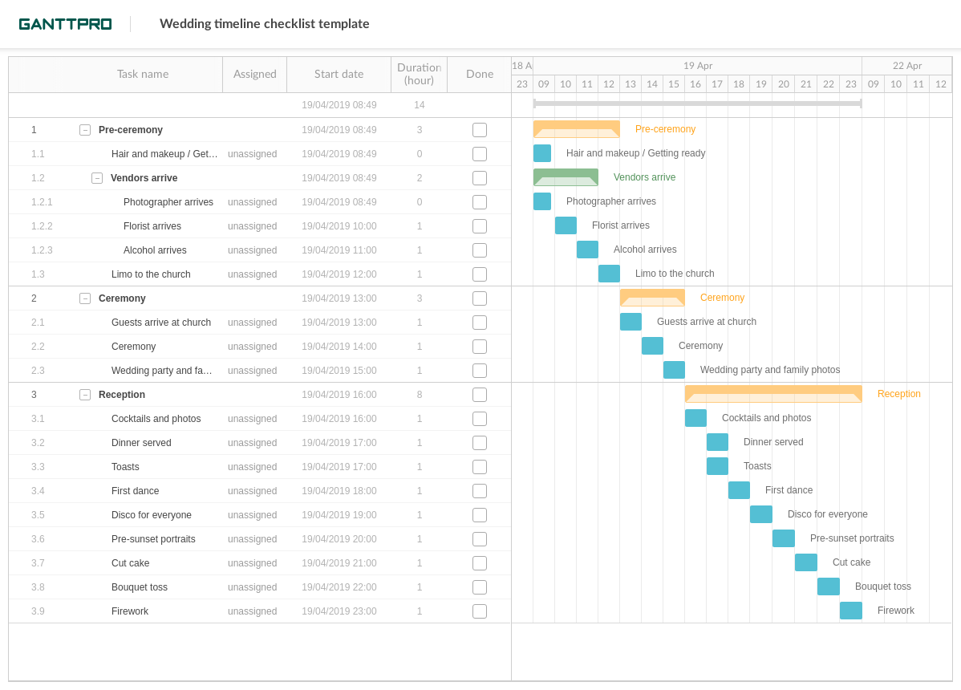Click the GANTTPRO logo
The width and height of the screenshot is (961, 690).
tap(65, 23)
